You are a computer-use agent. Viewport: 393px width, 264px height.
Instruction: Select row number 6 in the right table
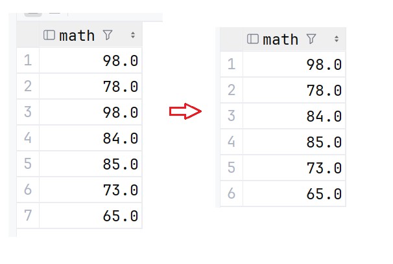pyautogui.click(x=232, y=193)
